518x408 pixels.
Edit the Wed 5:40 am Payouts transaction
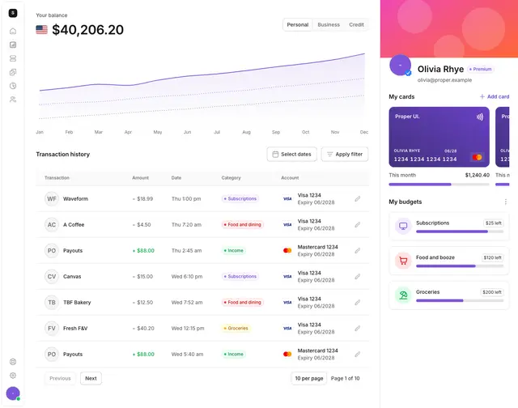pos(358,354)
